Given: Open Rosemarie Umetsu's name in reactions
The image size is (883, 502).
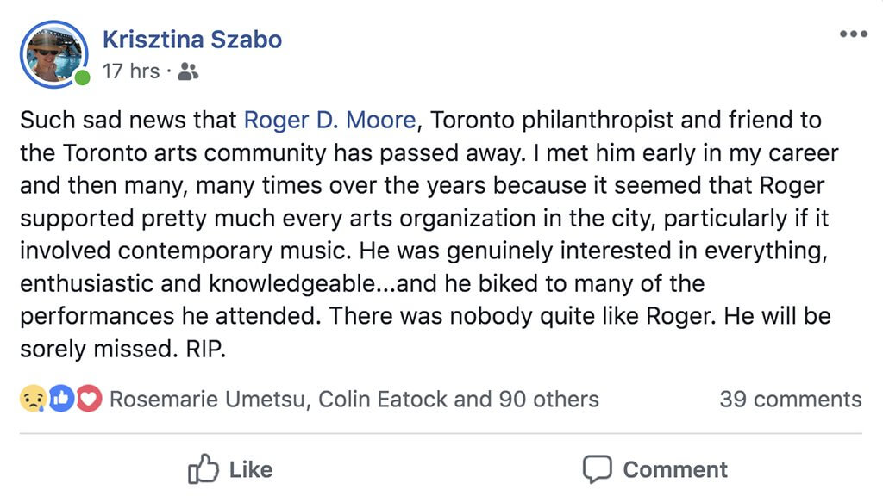Looking at the screenshot, I should [210, 400].
